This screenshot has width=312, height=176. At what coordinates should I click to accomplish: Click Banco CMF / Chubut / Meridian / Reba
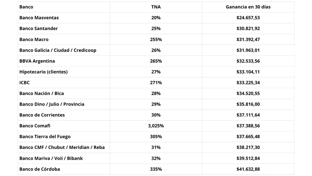62,147
